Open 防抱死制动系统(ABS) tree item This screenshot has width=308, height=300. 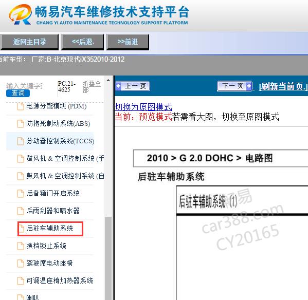click(58, 124)
